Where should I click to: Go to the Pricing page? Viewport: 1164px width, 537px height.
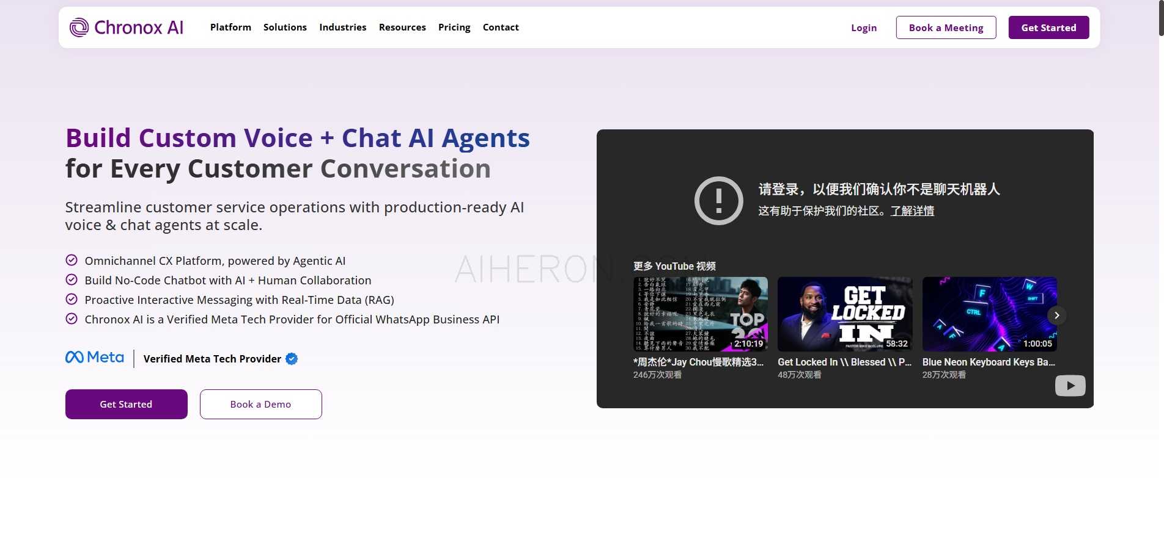(x=454, y=27)
